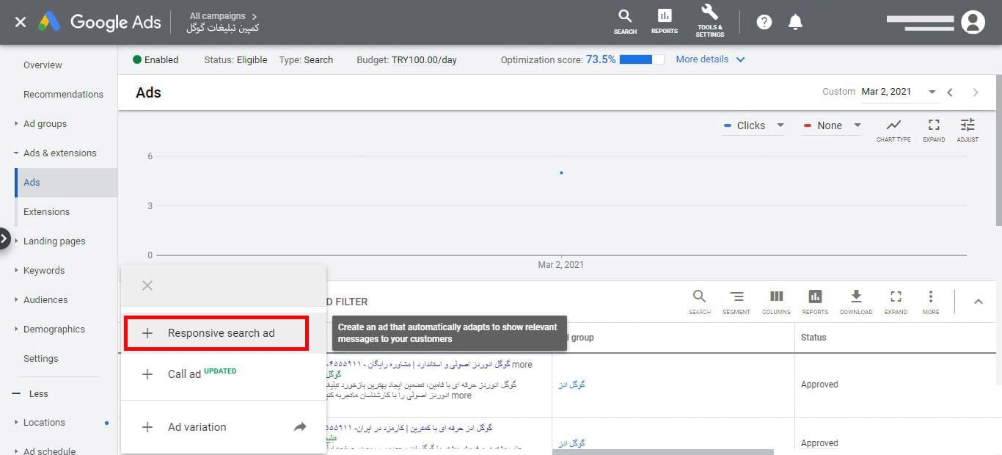Go to the next date range arrow
This screenshot has height=455, width=1002.
point(975,92)
